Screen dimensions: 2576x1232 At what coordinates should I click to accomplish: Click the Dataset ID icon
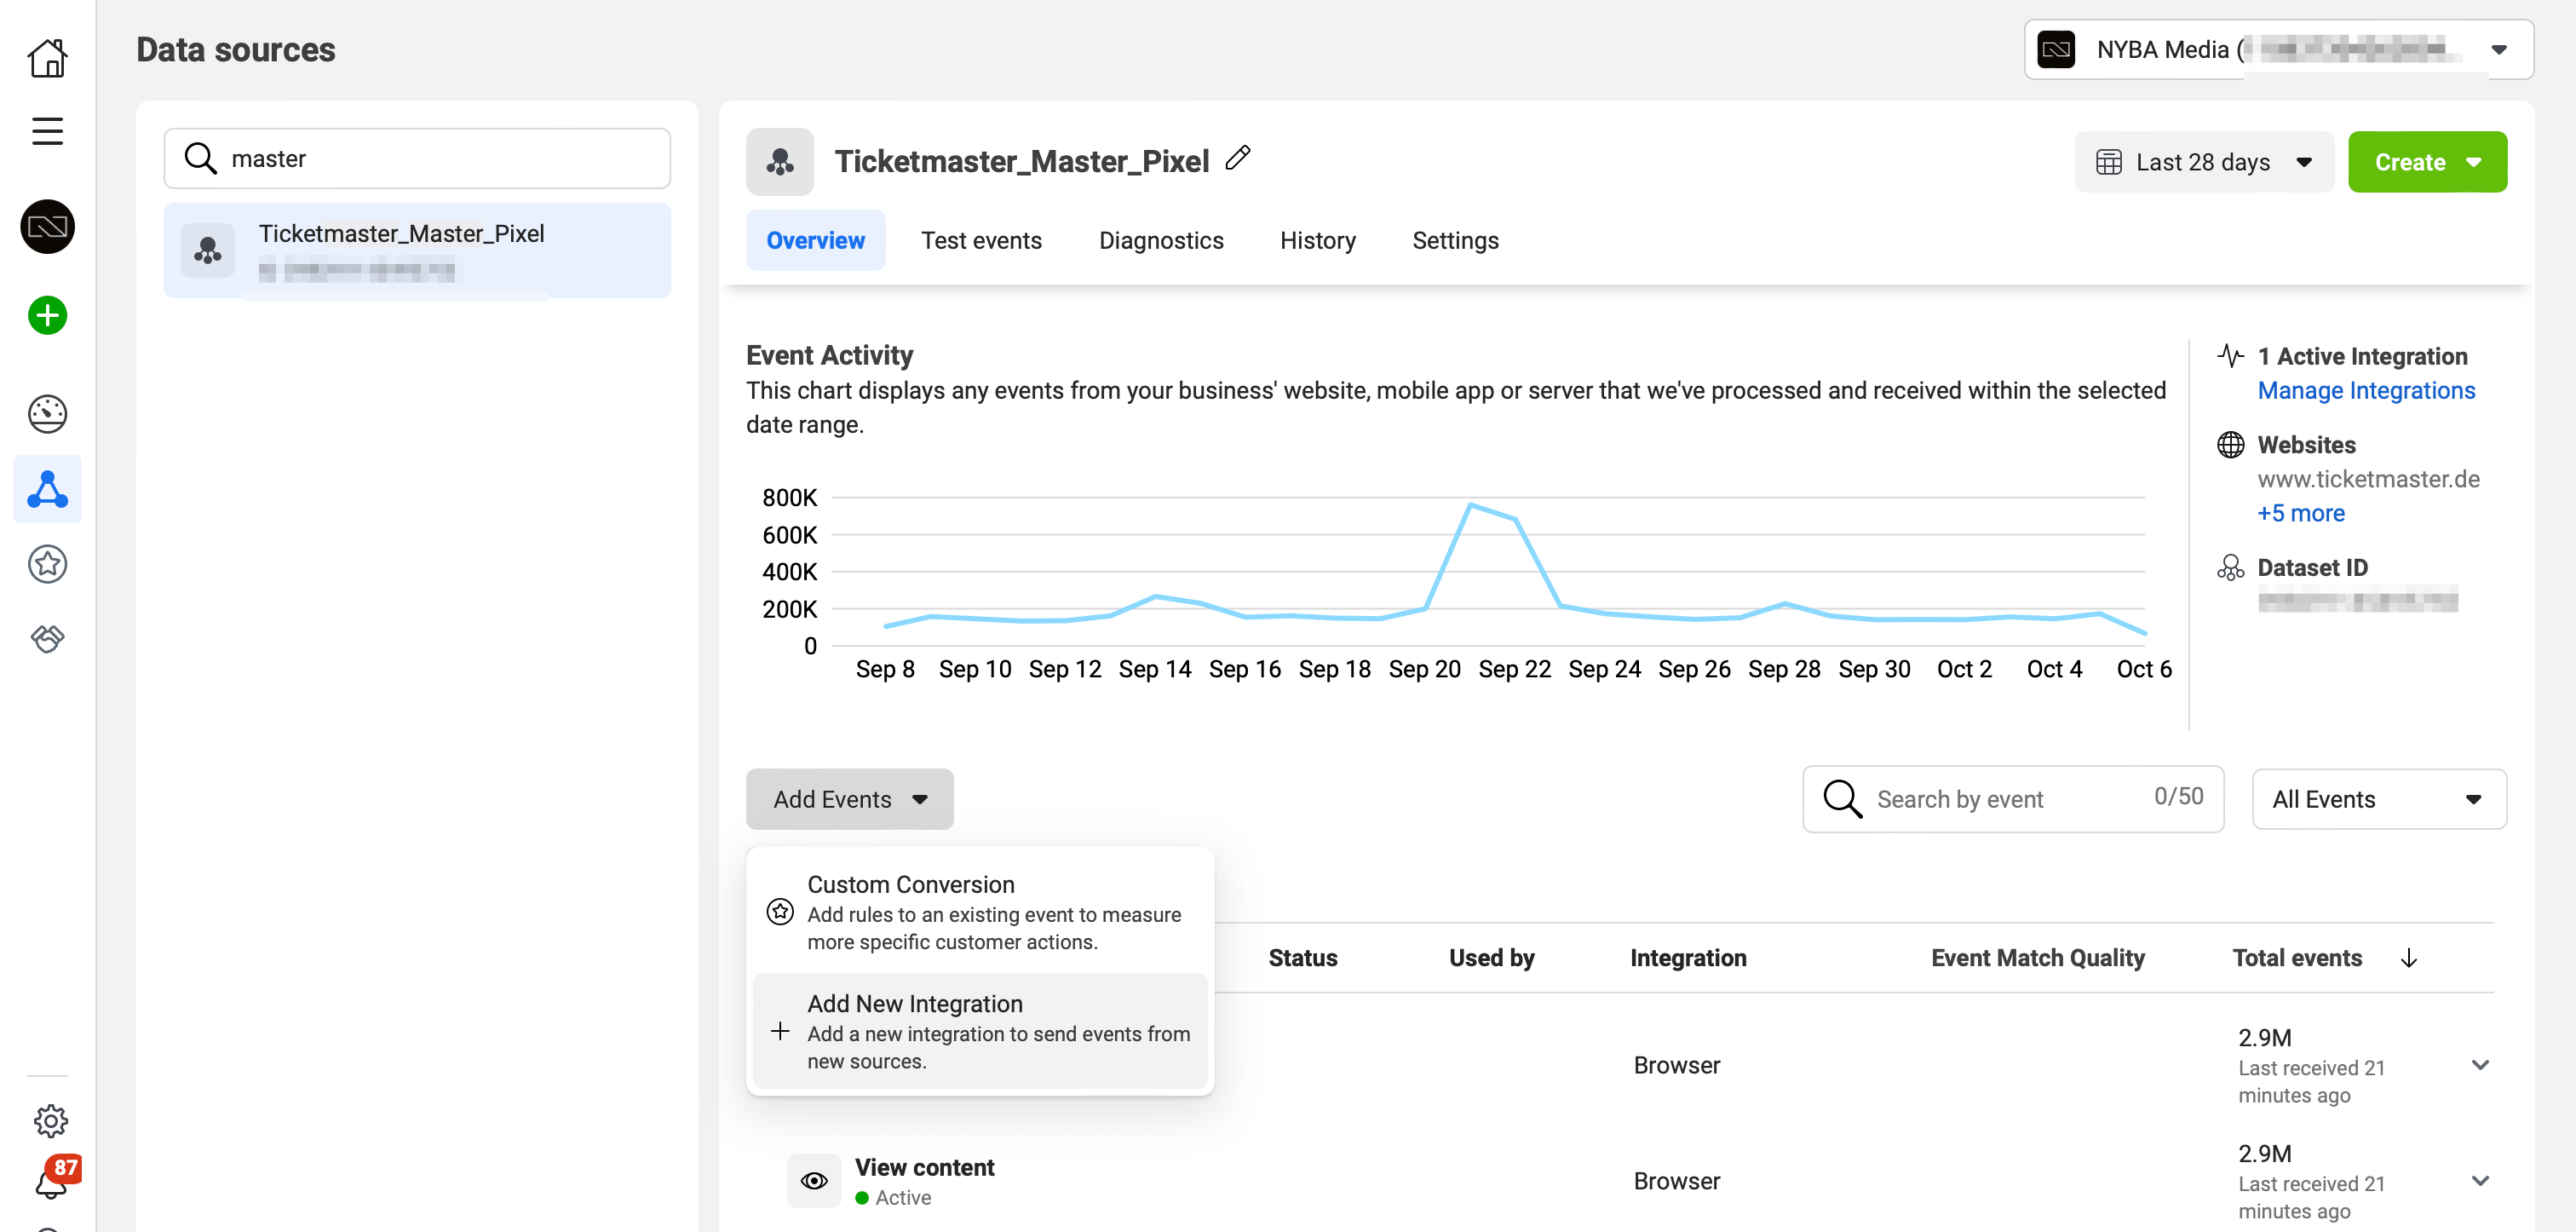pos(2230,567)
